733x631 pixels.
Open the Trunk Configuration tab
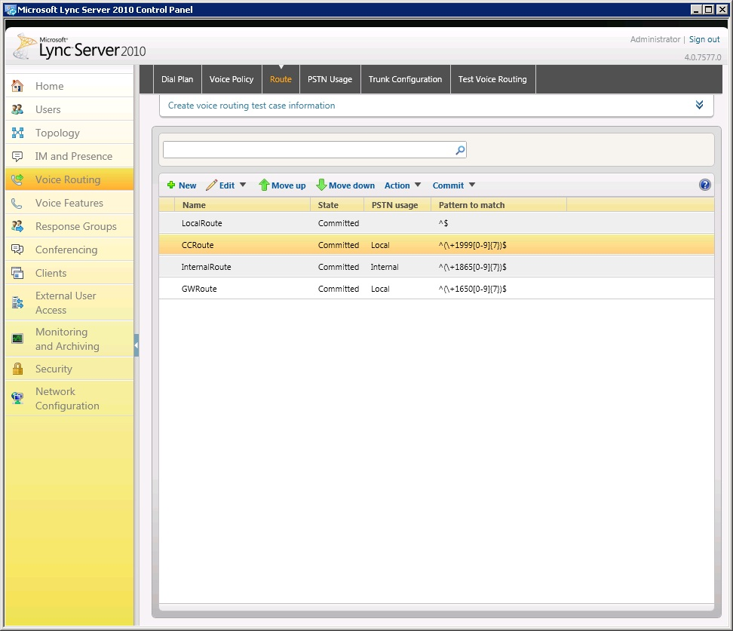405,79
